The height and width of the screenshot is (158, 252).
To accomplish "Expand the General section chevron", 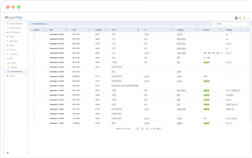I will (25, 76).
